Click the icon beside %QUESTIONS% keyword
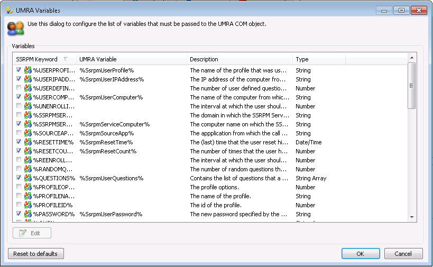Screen dimensions: 433x267 pyautogui.click(x=28, y=178)
